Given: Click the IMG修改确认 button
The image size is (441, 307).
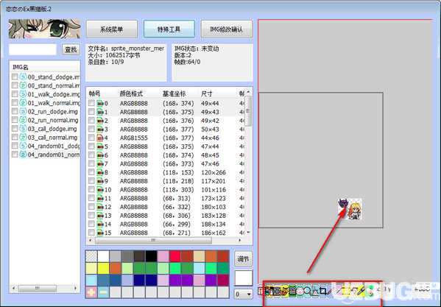Looking at the screenshot, I should coord(227,29).
